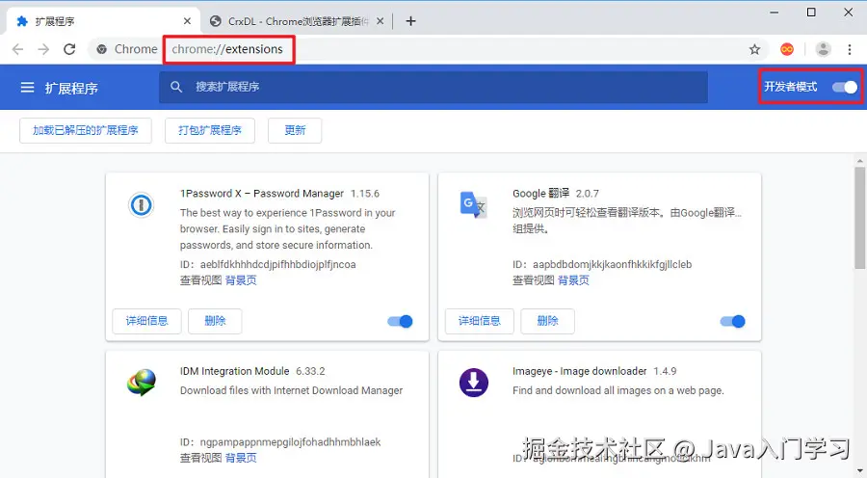Viewport: 867px width, 478px height.
Task: Focus the 搜索扩展程序 search field
Action: point(433,87)
